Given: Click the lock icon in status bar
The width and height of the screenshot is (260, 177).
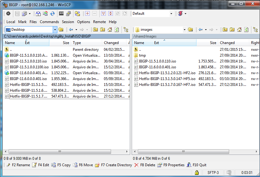Looking at the screenshot, I should click(x=196, y=173).
